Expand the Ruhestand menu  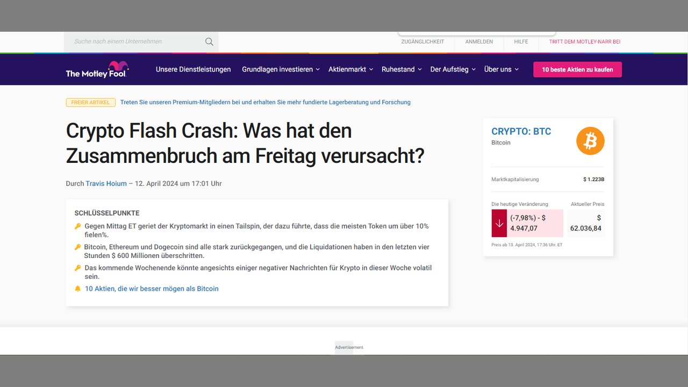click(x=401, y=69)
